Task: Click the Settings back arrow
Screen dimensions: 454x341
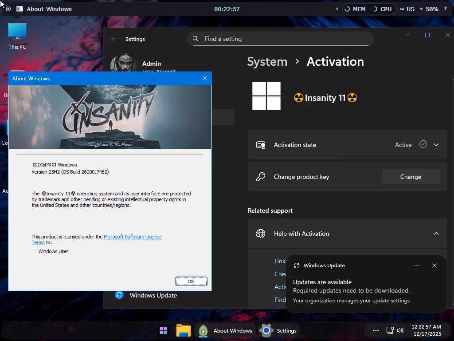Action: [x=114, y=39]
